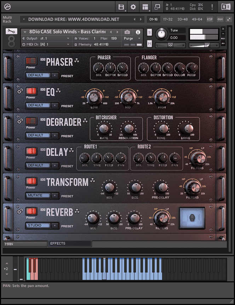This screenshot has height=305, width=235.
Task: Open the Transform MUTATE preset dropdown
Action: click(x=42, y=195)
